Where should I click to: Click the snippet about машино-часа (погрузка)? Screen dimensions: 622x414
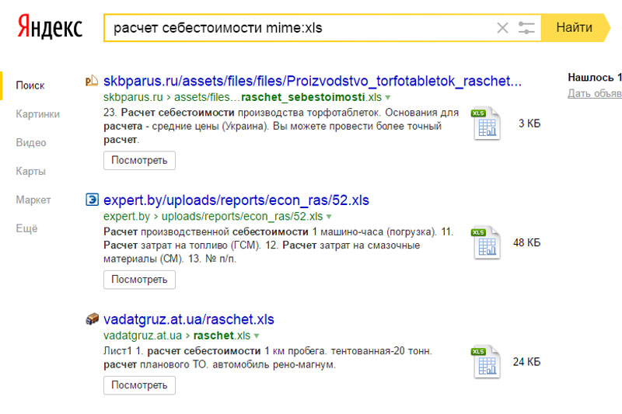pos(278,245)
